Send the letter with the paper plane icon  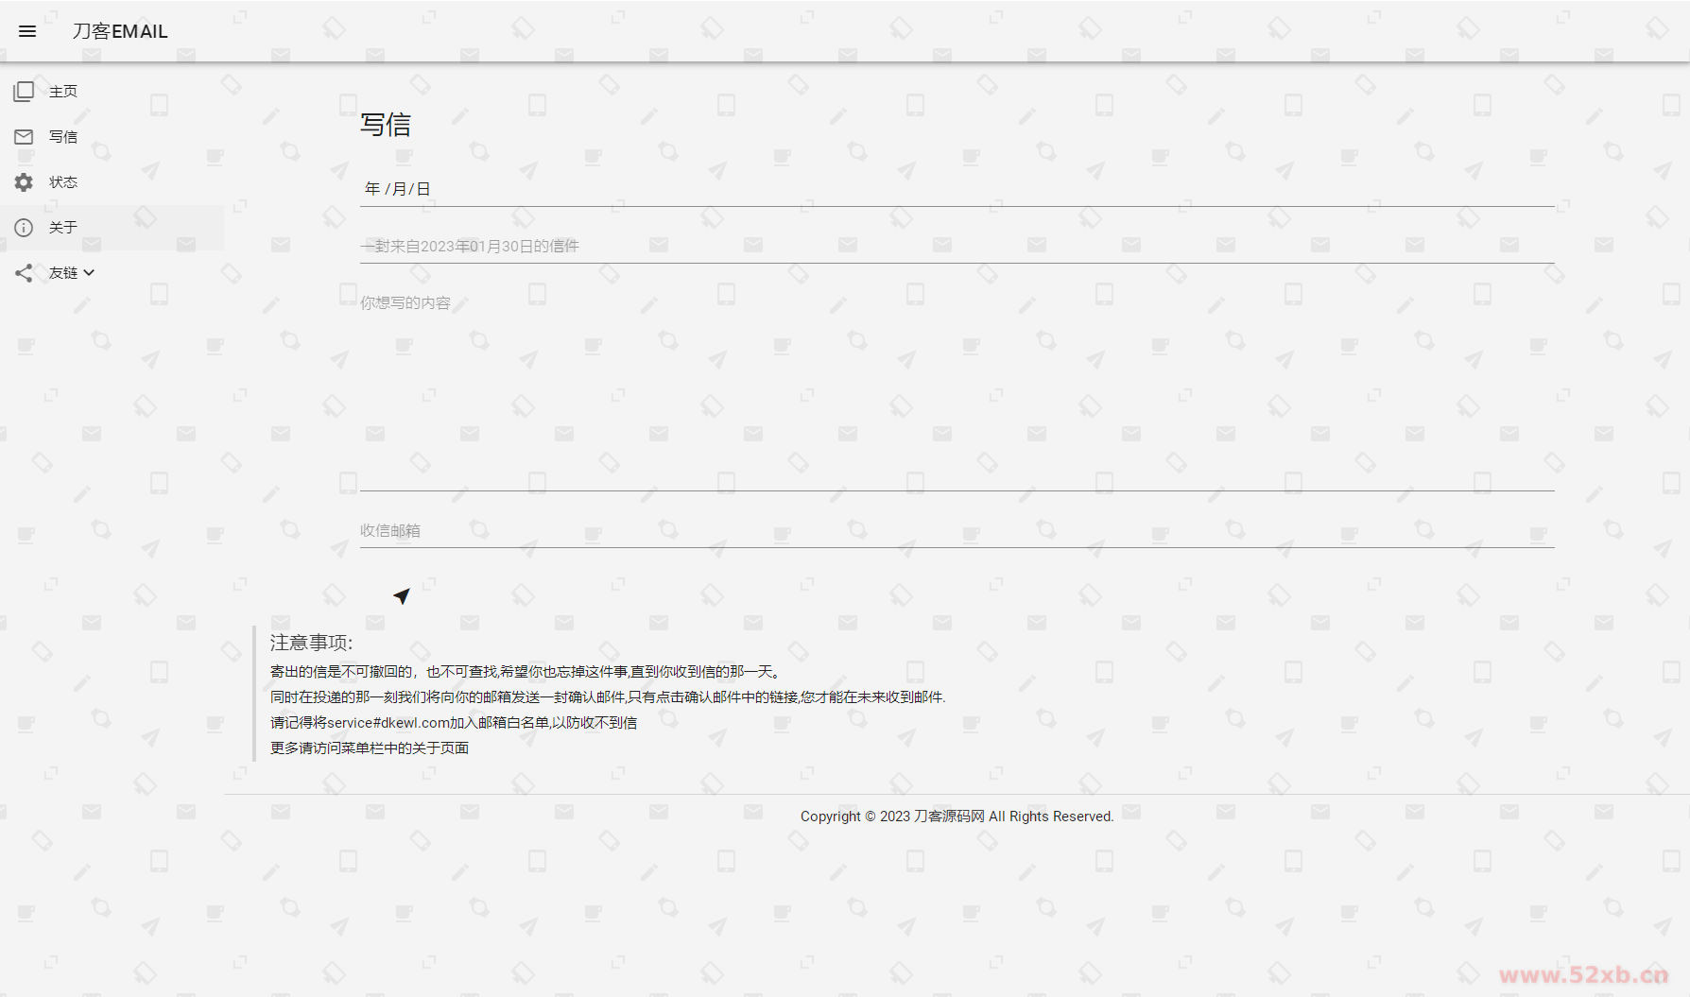[x=402, y=595]
